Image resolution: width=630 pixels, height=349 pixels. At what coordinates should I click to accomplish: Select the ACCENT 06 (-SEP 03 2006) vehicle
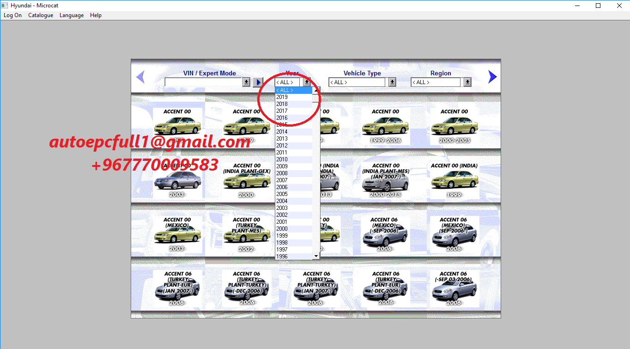pyautogui.click(x=454, y=288)
